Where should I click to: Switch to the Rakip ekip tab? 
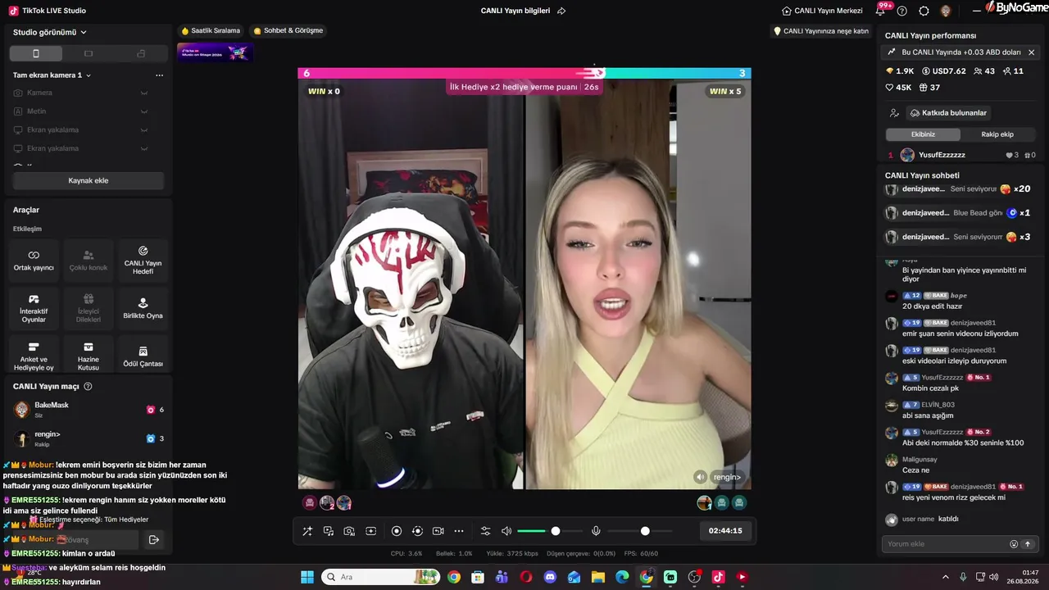997,134
